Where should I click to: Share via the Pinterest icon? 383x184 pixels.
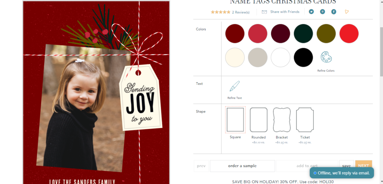(322, 12)
